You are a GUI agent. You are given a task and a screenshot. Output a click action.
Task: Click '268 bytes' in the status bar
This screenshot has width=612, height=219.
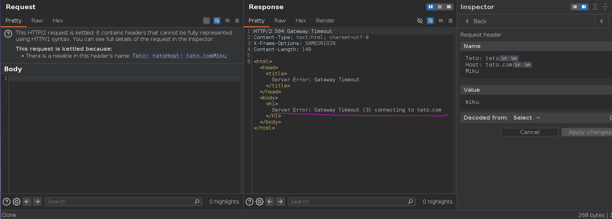pyautogui.click(x=591, y=215)
